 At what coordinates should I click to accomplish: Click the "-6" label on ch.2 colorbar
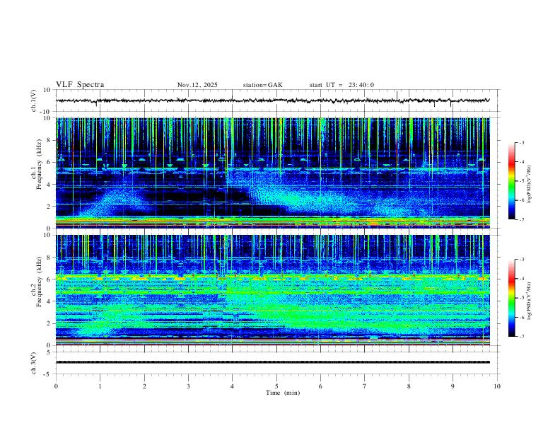(521, 317)
